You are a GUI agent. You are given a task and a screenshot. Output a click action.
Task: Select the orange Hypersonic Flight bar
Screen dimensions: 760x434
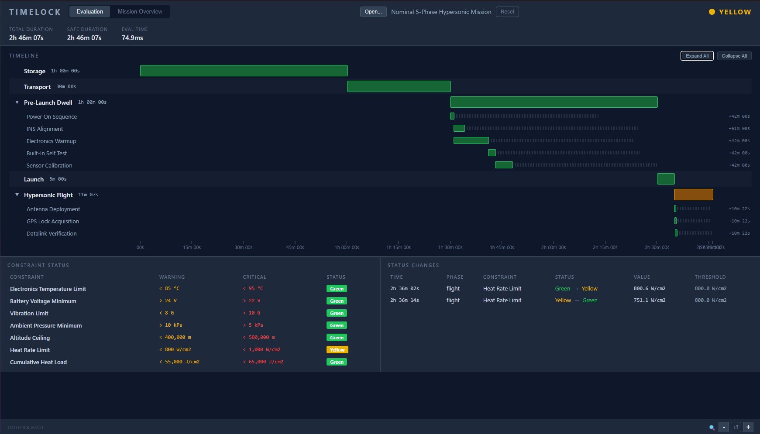(x=694, y=195)
